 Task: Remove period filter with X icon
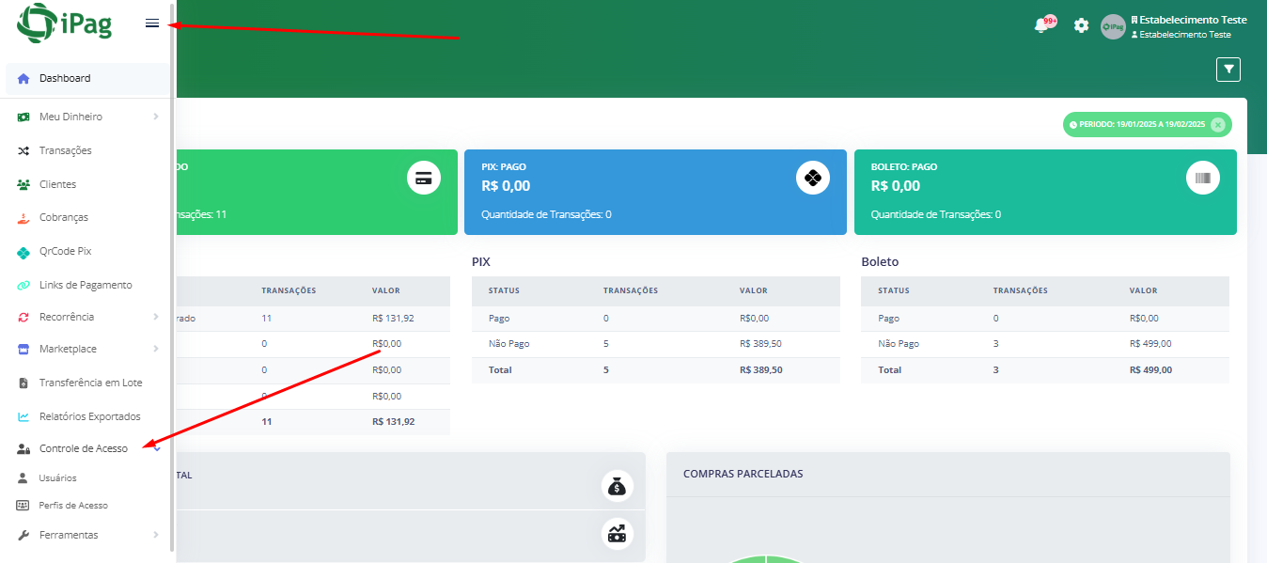tap(1218, 124)
